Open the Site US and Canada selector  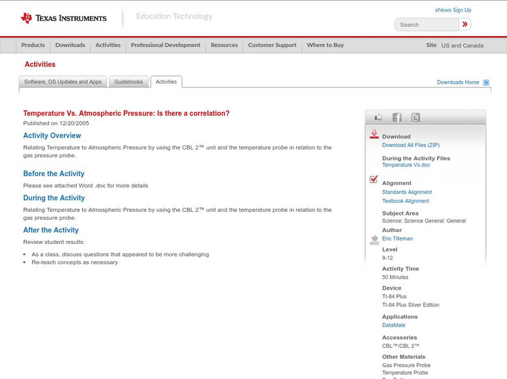454,46
